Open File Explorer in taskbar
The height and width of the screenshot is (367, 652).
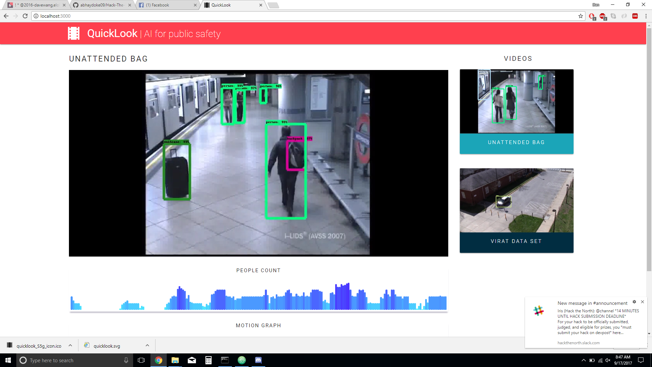pyautogui.click(x=175, y=360)
